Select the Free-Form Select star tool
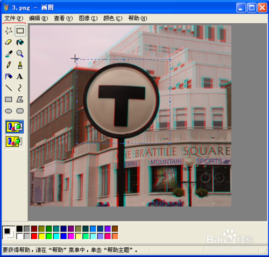 tap(9, 31)
